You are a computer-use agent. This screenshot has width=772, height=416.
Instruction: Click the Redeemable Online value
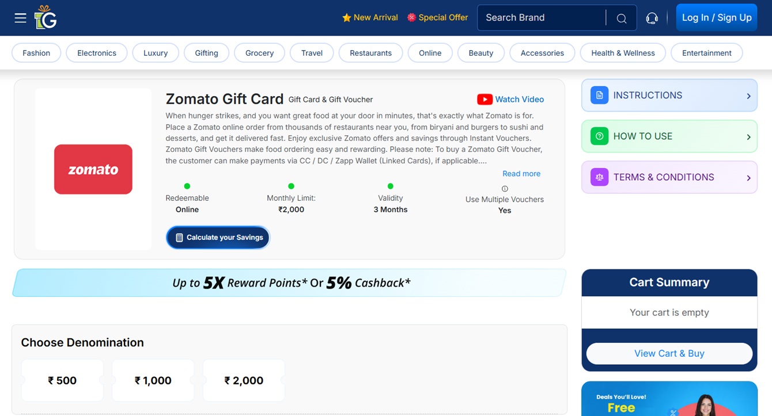(187, 209)
